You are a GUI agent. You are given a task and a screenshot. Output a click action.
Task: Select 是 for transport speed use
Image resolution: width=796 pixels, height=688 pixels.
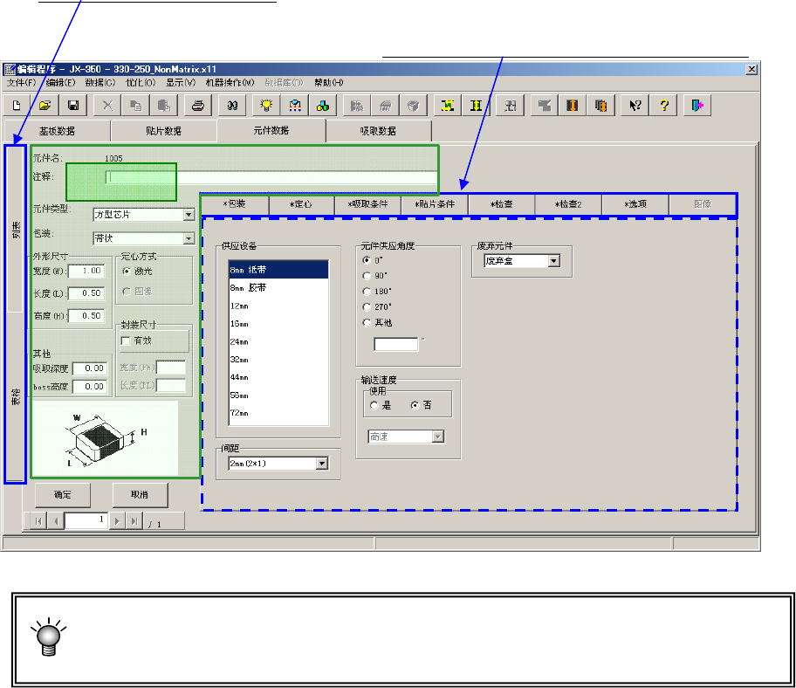(x=374, y=405)
